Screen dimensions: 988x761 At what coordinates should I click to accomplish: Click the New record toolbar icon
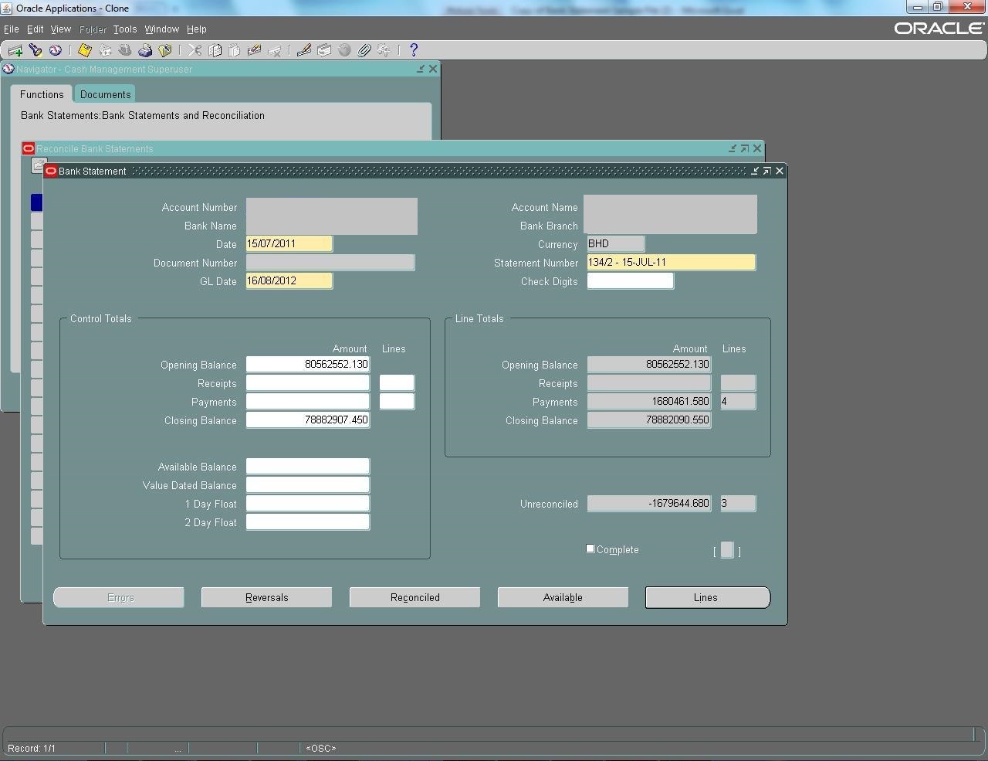click(x=15, y=51)
